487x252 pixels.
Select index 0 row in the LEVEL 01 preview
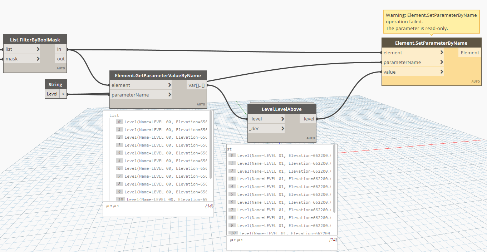tap(280, 155)
